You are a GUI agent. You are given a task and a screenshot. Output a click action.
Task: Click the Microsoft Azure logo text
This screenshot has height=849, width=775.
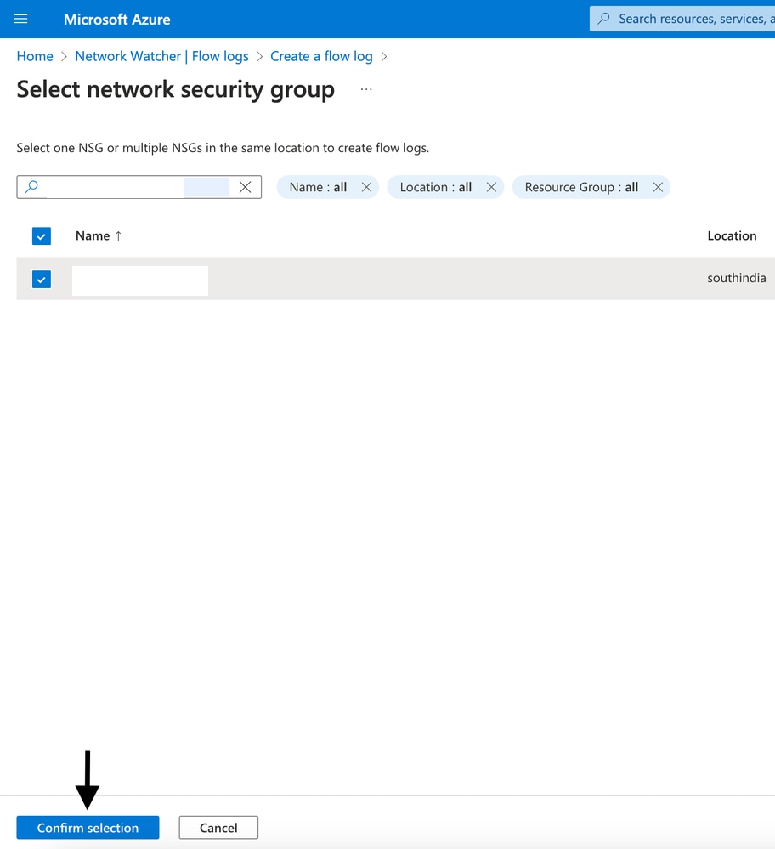[117, 20]
